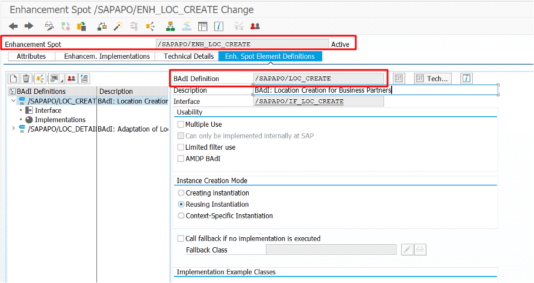Select Context-Specific Instantiation radio button
This screenshot has height=283, width=534.
[181, 215]
